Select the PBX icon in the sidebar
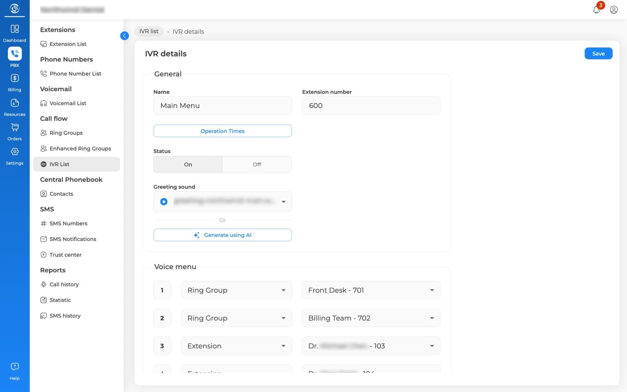This screenshot has height=392, width=627. (x=14, y=54)
